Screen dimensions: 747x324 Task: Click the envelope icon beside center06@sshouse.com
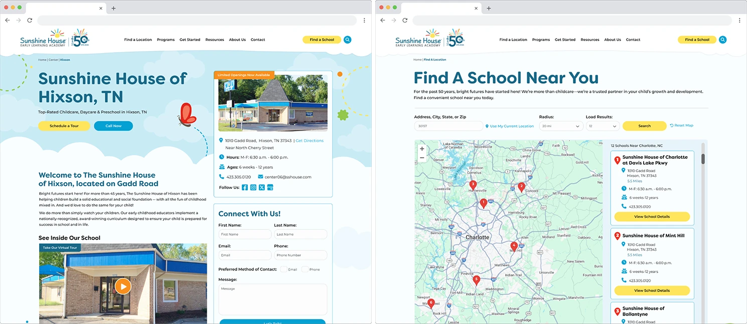coord(260,177)
